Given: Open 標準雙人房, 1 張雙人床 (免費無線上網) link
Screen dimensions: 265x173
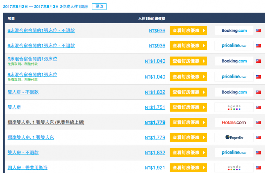Looking at the screenshot, I should point(46,122).
